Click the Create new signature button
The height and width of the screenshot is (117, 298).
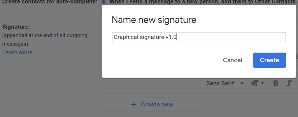click(x=151, y=105)
